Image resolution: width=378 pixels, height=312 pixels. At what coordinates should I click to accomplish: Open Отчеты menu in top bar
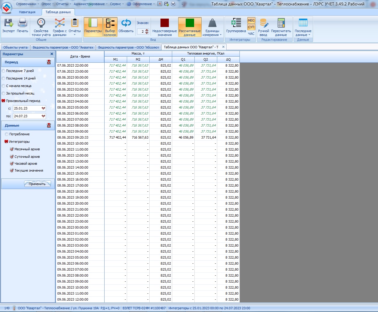64,4
